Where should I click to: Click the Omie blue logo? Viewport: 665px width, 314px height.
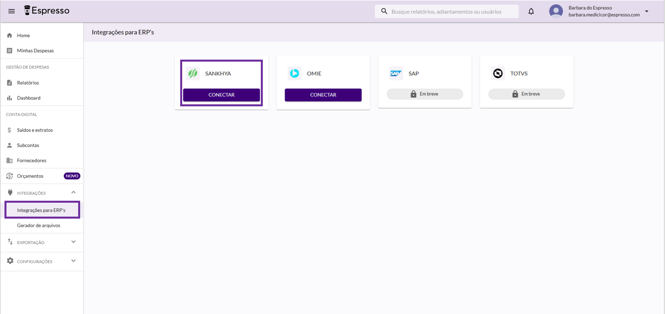click(x=294, y=74)
